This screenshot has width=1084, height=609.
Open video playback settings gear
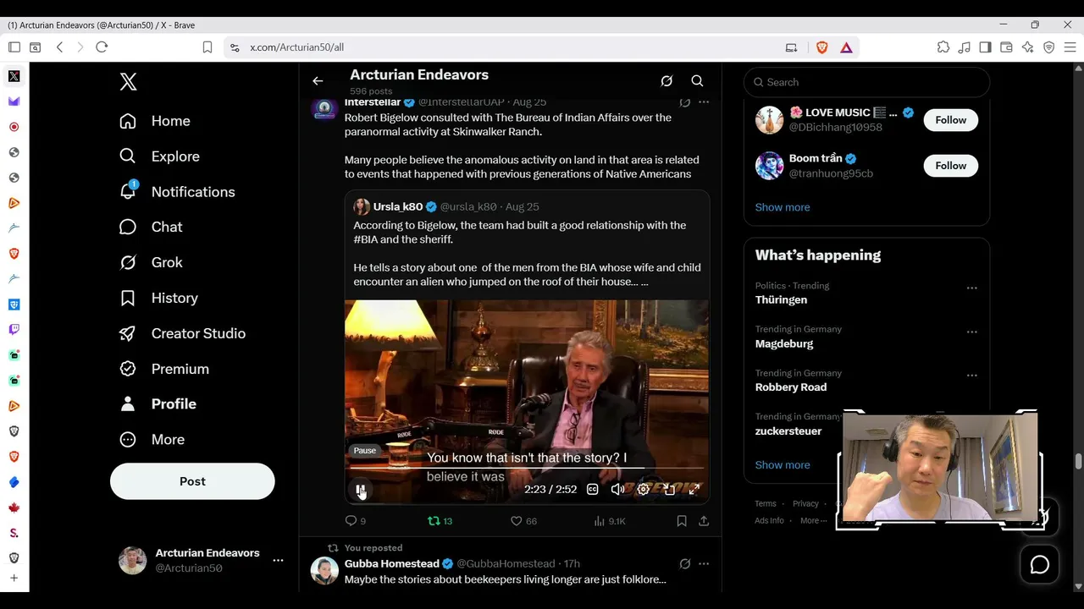tap(644, 489)
